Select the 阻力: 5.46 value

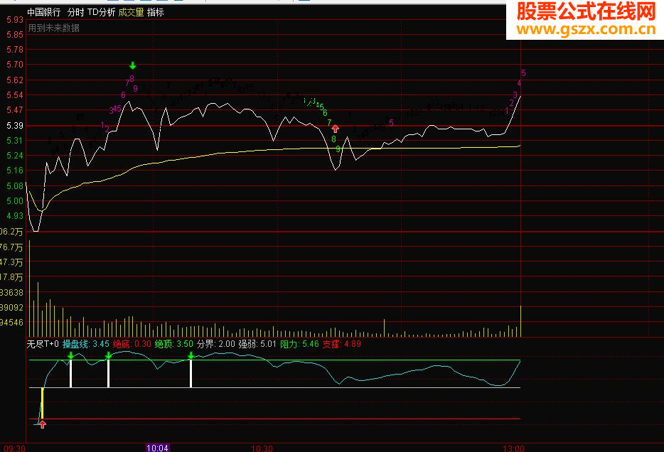pos(299,344)
